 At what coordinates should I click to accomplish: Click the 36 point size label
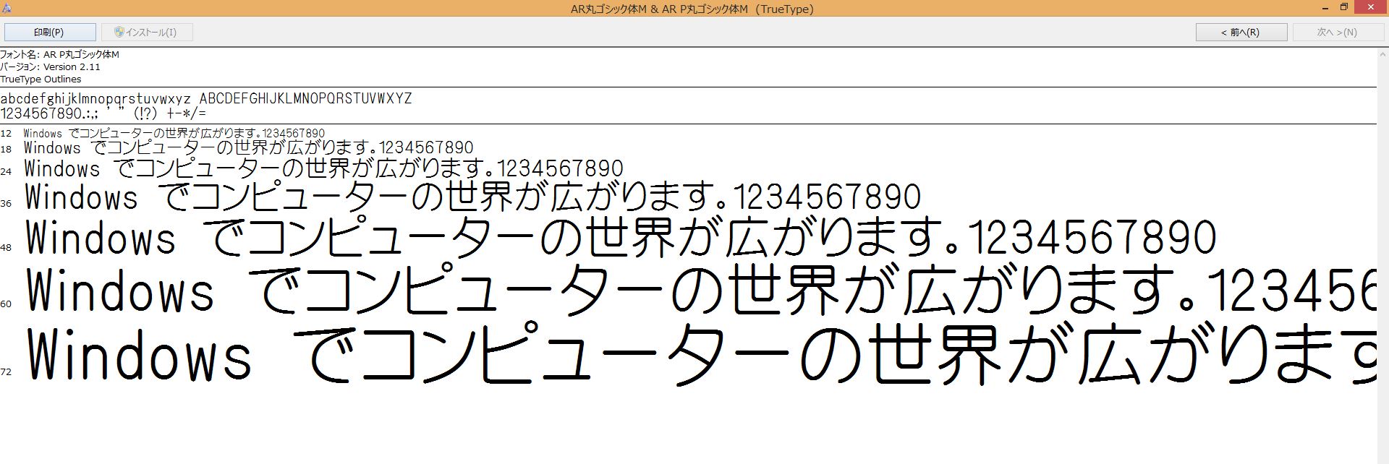pyautogui.click(x=6, y=204)
